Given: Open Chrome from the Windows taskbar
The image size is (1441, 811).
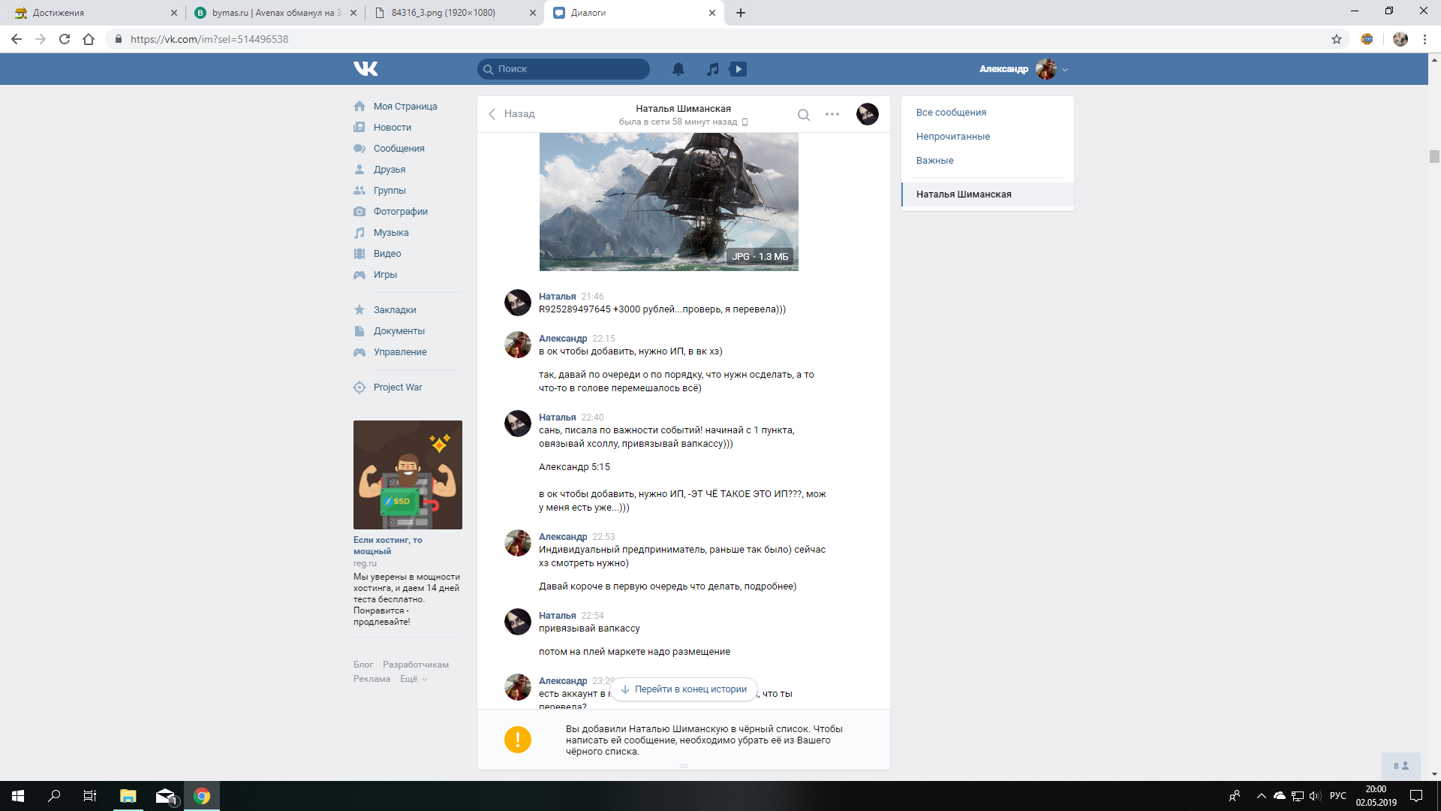Looking at the screenshot, I should pos(202,796).
